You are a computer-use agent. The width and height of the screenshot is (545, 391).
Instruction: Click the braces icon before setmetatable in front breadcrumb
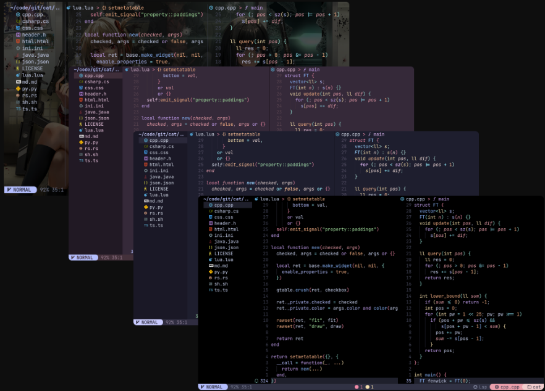coord(289,199)
